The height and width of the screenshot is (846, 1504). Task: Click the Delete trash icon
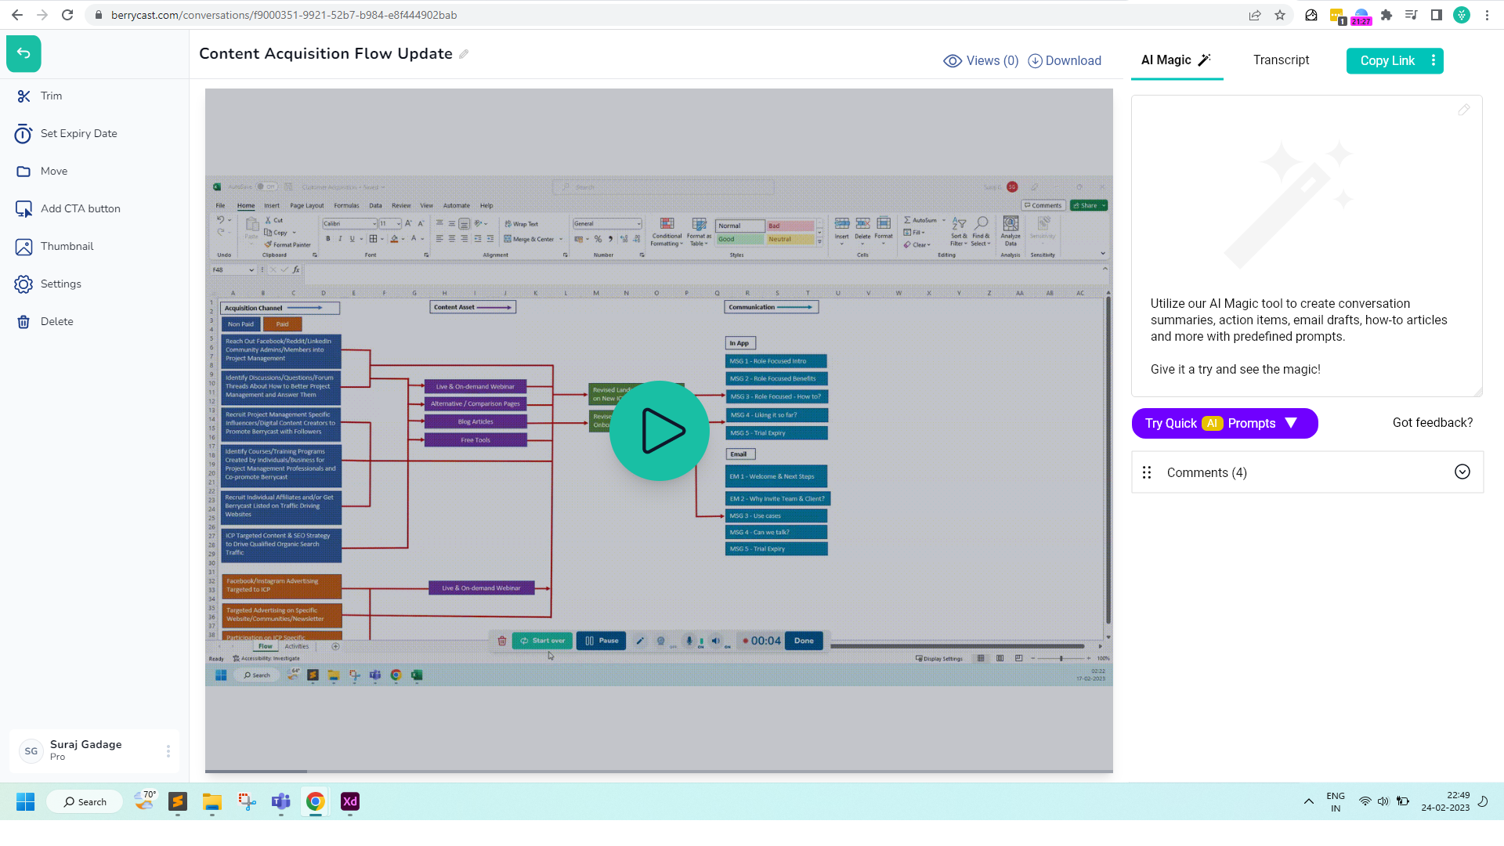pyautogui.click(x=24, y=322)
